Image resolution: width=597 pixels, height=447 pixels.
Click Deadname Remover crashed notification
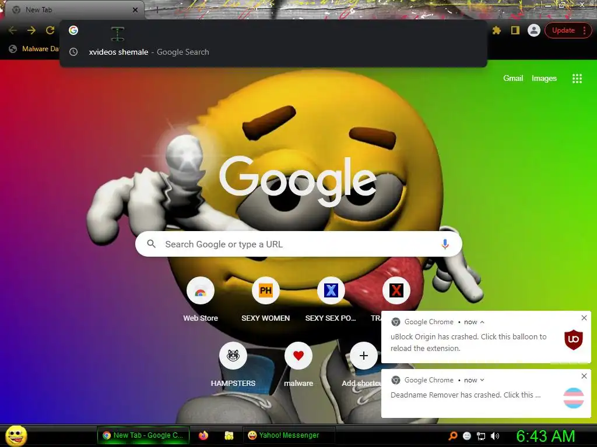486,393
